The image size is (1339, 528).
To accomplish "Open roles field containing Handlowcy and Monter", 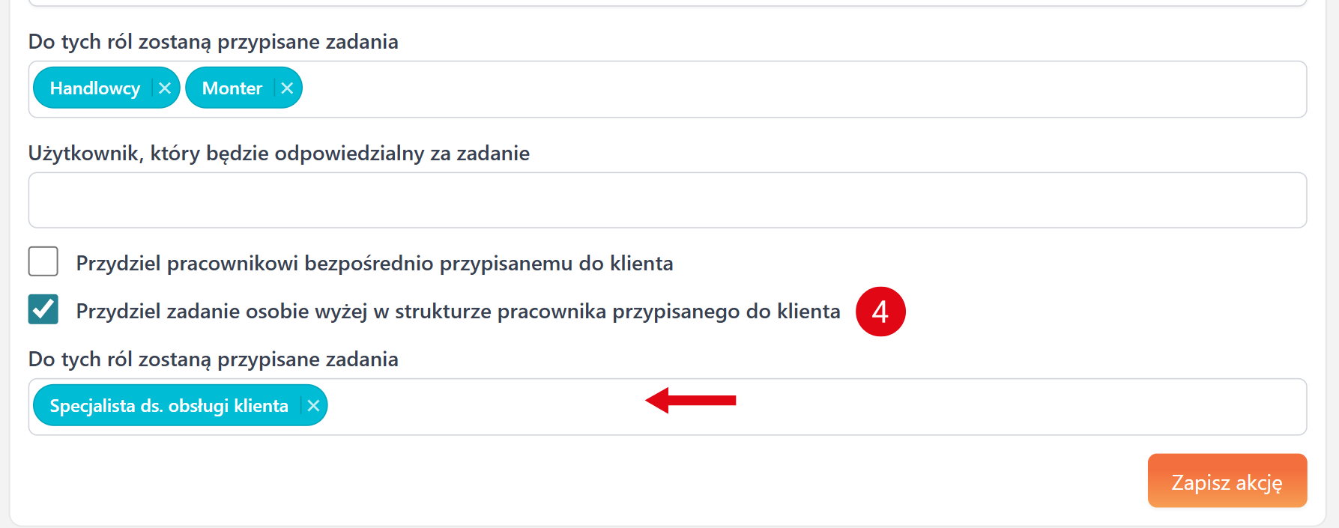I will click(749, 89).
